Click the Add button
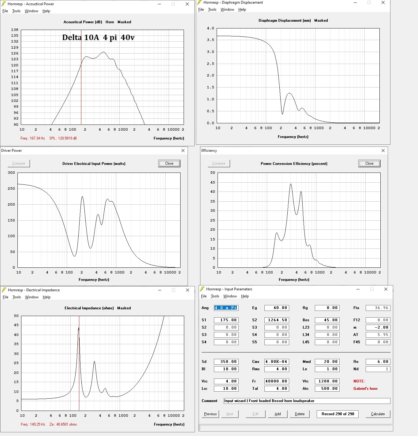The width and height of the screenshot is (418, 436). (x=278, y=414)
